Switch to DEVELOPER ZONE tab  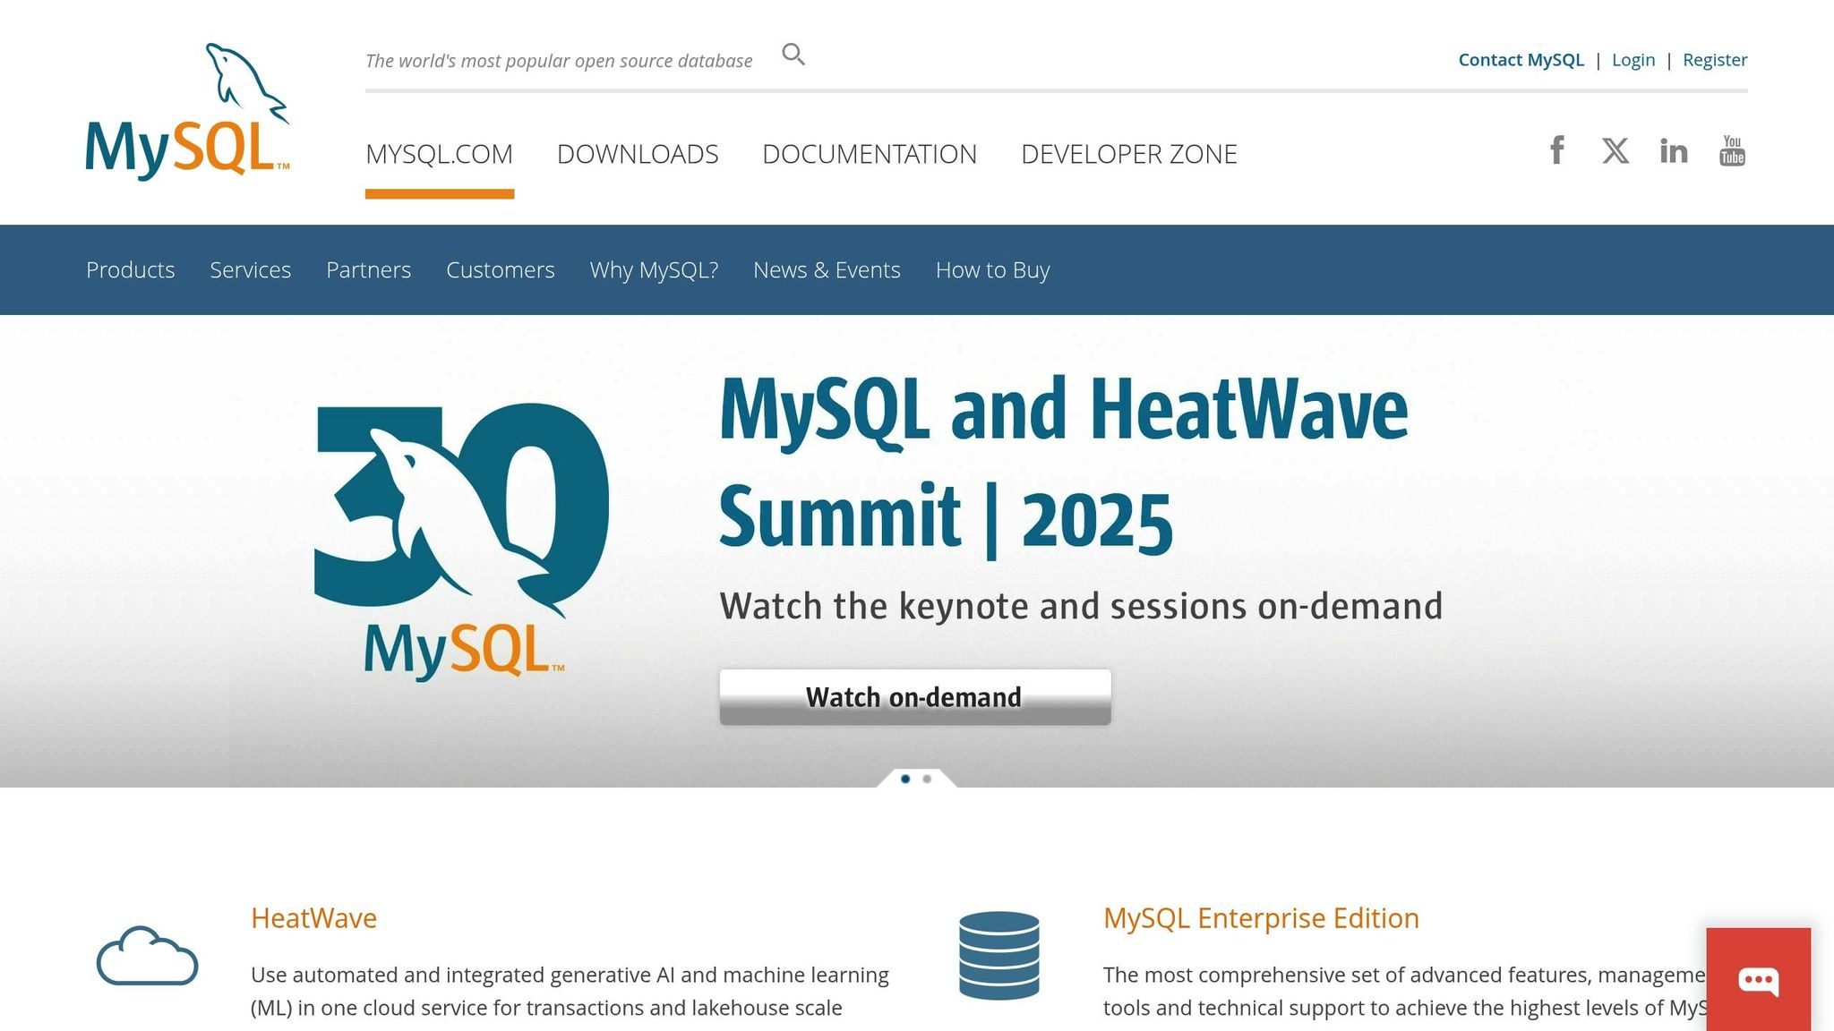[x=1129, y=154]
